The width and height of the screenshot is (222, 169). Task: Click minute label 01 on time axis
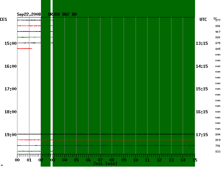tap(29, 160)
